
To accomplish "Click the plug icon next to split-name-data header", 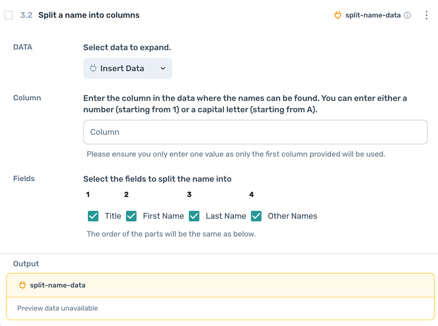I will coord(338,15).
